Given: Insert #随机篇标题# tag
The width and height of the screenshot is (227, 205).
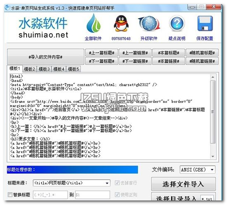Looking at the screenshot, I should [202, 53].
